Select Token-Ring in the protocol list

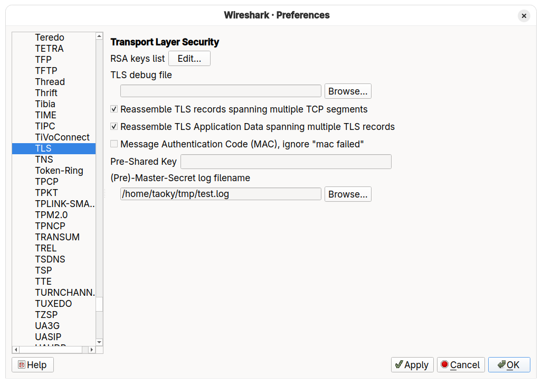point(59,170)
